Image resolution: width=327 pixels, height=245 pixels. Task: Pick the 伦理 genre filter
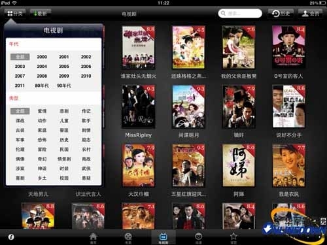pyautogui.click(x=20, y=150)
